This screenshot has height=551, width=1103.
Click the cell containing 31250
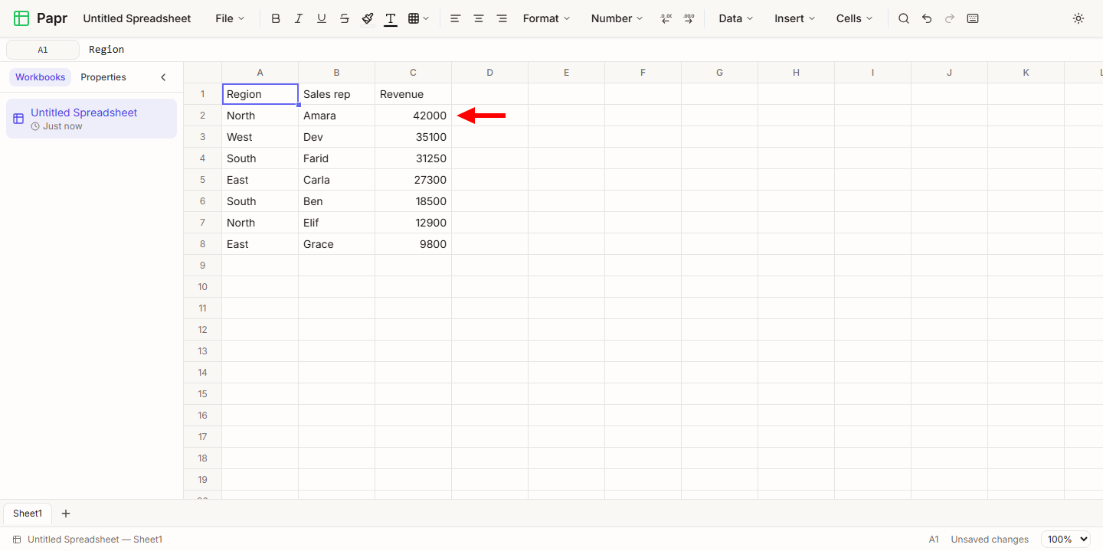point(414,158)
